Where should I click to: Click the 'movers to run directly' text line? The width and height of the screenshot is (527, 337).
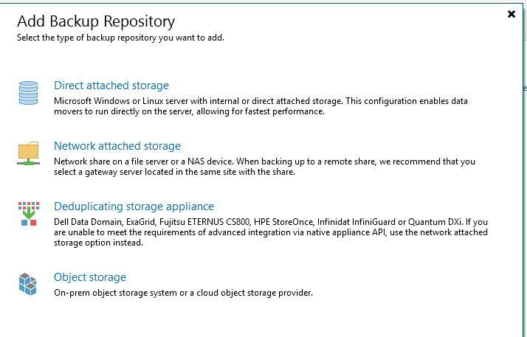tap(189, 111)
